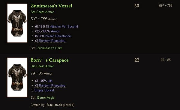Click level 22 value for Born's Carapace
This screenshot has width=180, height=110.
point(137,60)
